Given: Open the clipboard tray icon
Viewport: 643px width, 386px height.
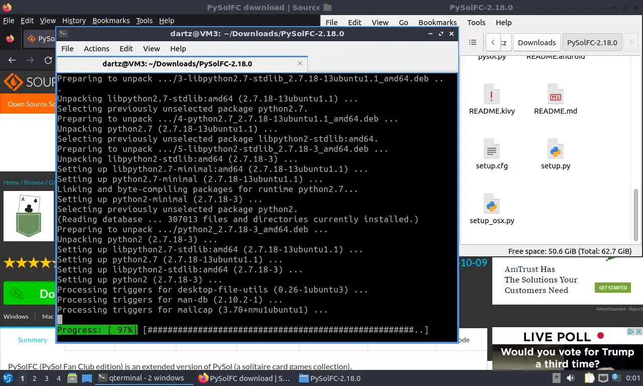Looking at the screenshot, I should point(590,378).
